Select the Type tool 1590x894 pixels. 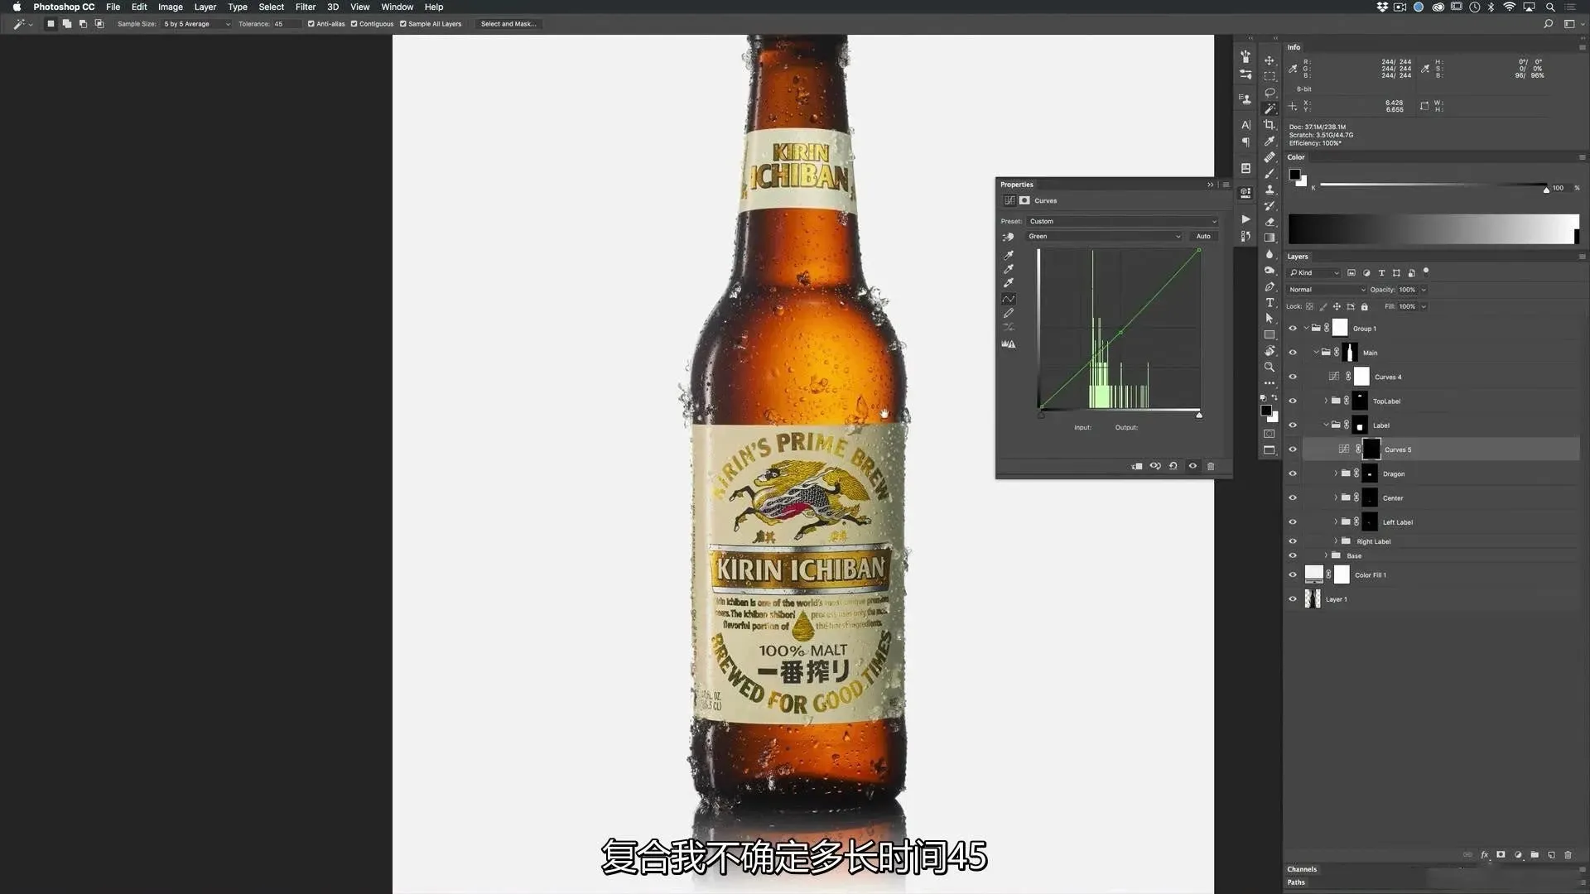[x=1269, y=303]
